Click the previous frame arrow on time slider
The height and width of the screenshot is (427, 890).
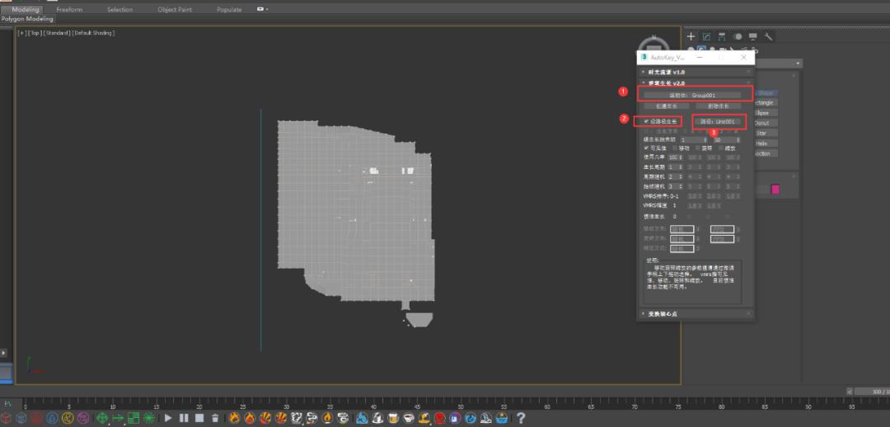(850, 392)
